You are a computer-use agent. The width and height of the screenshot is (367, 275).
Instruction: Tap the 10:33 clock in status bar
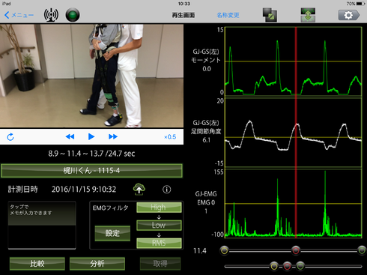184,4
